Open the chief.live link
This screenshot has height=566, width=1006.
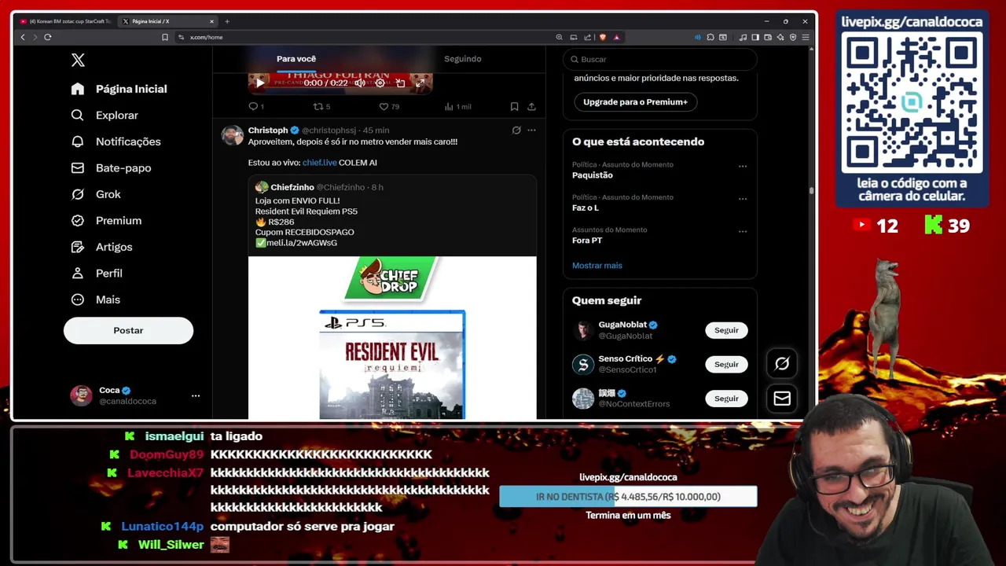pyautogui.click(x=319, y=163)
